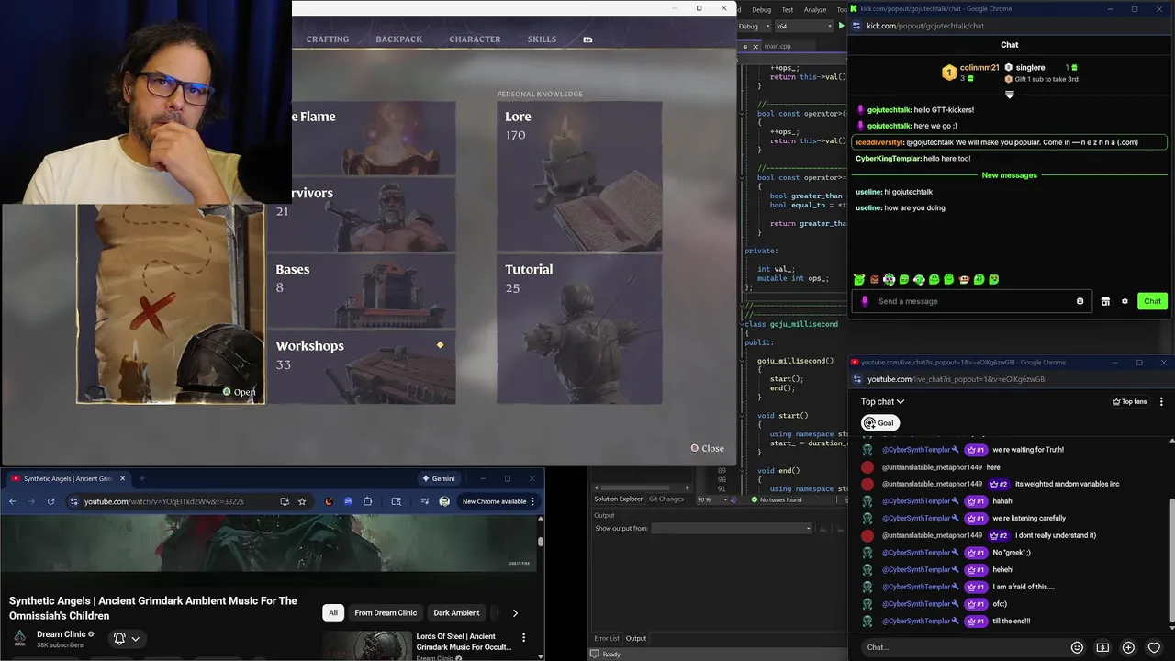Open the Show output from dropdown
1175x661 pixels.
[732, 528]
